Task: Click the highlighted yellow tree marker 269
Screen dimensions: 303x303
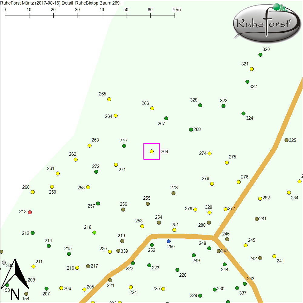Action: pyautogui.click(x=152, y=151)
